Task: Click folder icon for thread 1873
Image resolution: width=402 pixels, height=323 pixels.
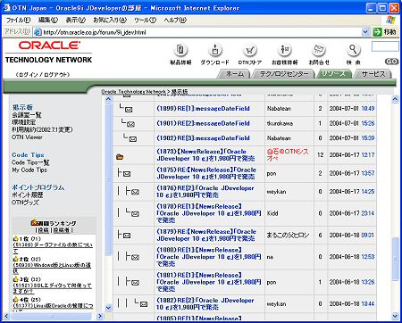Action: (120, 157)
